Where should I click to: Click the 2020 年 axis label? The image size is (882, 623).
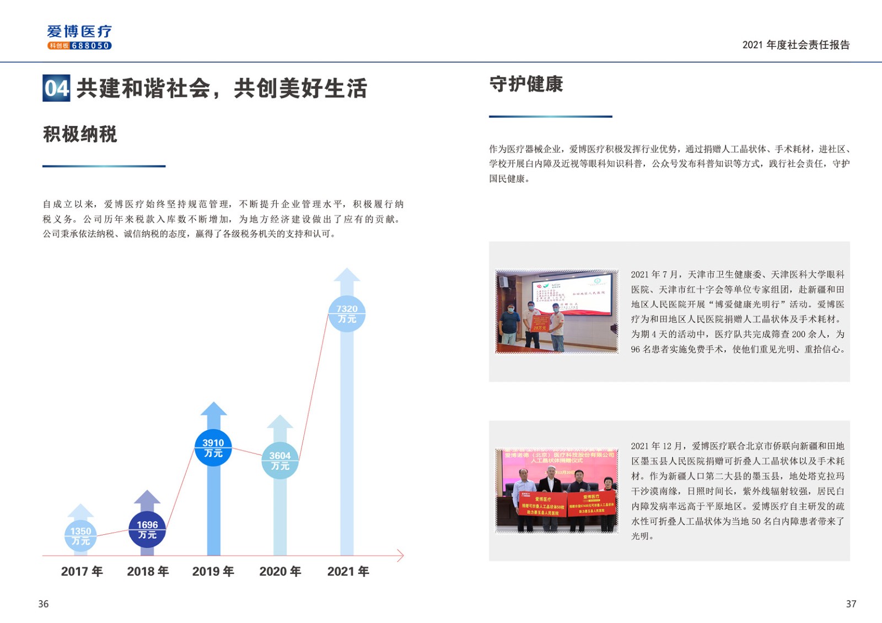(280, 571)
